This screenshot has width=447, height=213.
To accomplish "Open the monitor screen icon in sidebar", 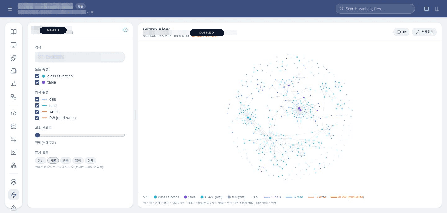I will [14, 45].
